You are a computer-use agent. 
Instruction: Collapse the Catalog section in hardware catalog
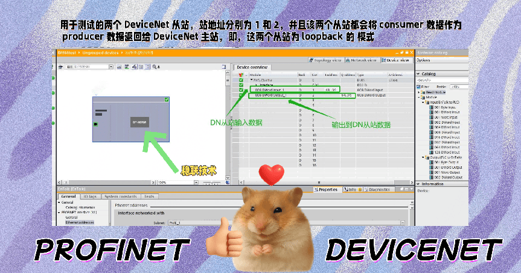click(x=418, y=74)
